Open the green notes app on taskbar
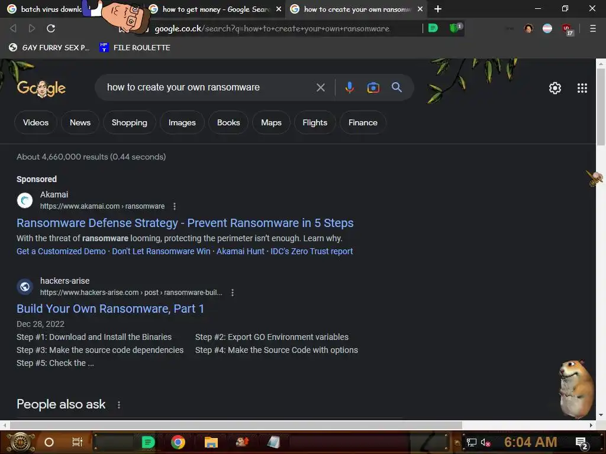The image size is (606, 454). (x=148, y=442)
